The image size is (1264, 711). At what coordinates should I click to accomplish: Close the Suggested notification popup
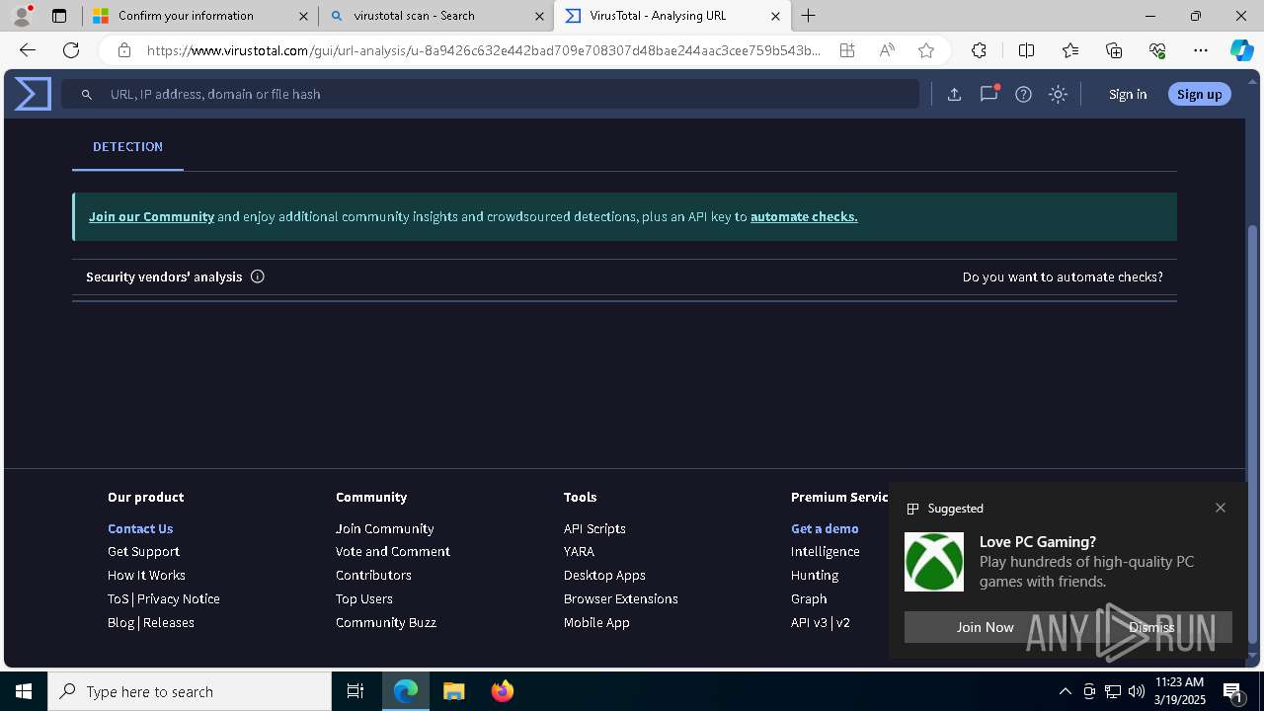pos(1221,508)
